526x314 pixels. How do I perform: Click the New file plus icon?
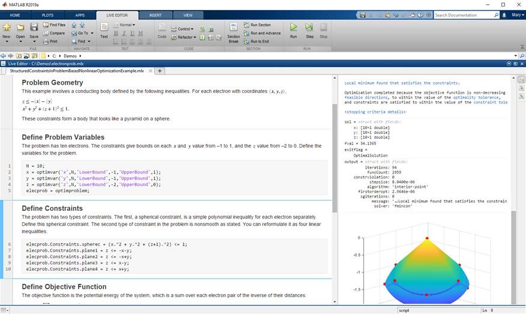tap(7, 27)
